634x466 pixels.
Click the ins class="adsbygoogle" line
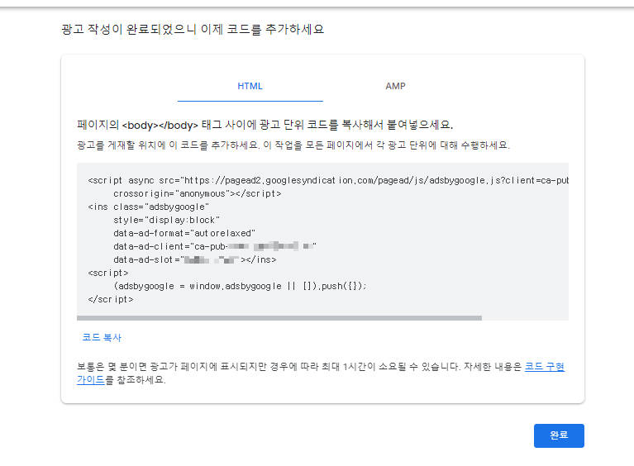tap(149, 207)
